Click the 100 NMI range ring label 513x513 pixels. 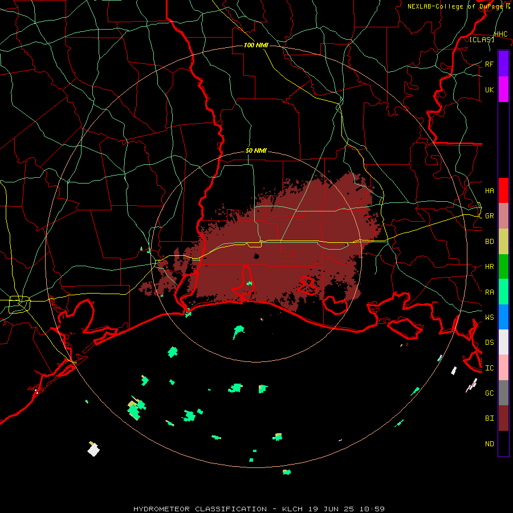[256, 45]
